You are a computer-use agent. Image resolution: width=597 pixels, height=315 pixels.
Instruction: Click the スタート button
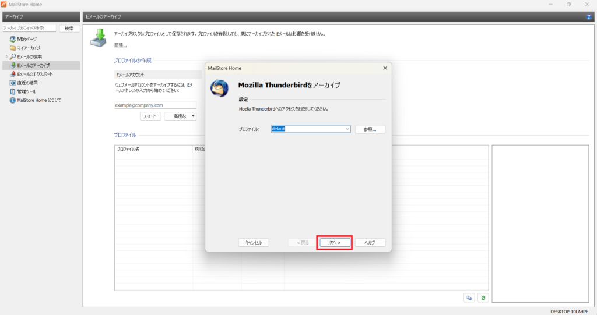point(150,116)
